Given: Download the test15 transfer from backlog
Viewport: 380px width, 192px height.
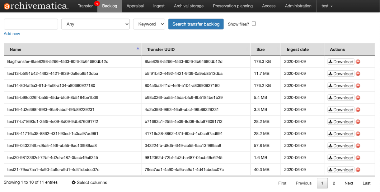Looking at the screenshot, I should coord(341,98).
